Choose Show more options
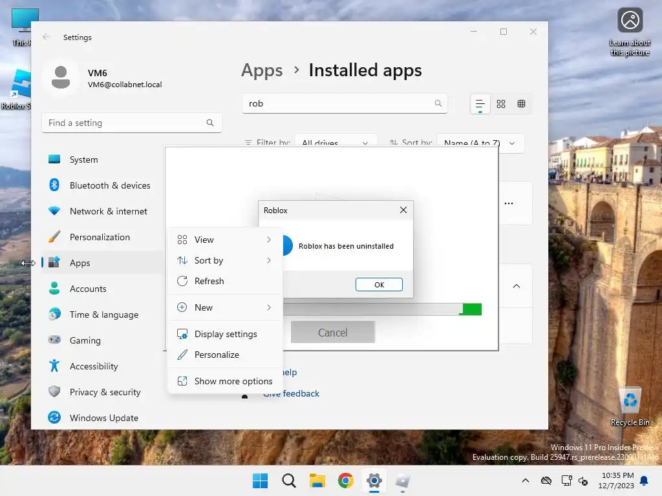Image resolution: width=662 pixels, height=496 pixels. point(224,381)
